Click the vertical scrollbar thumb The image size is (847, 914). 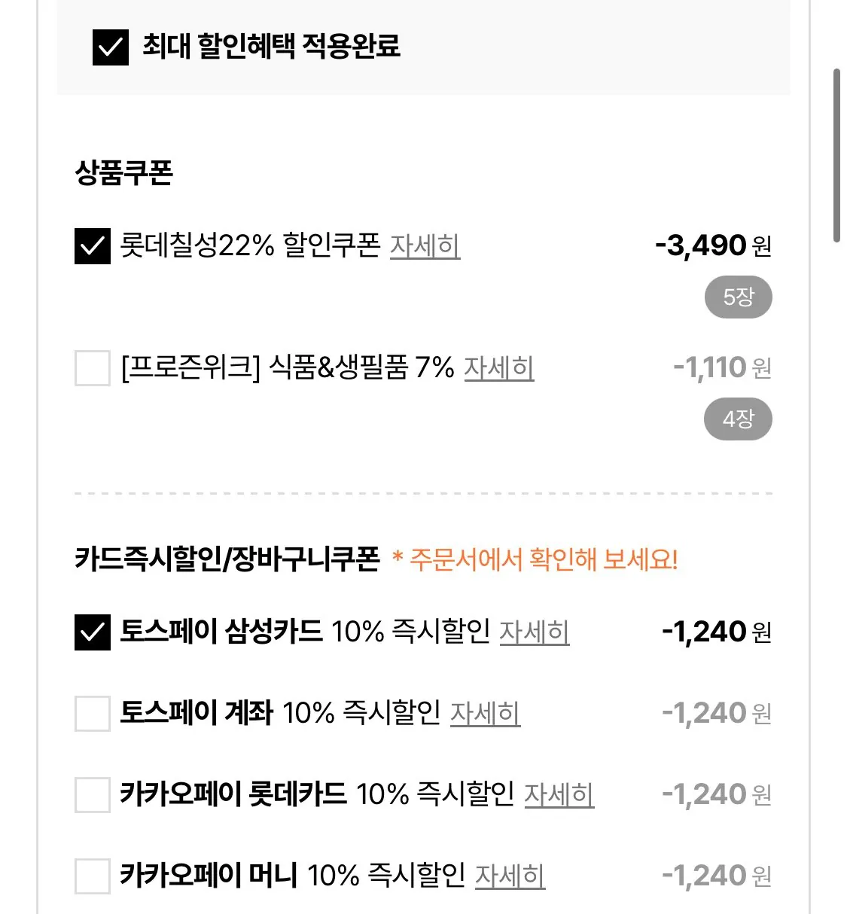(x=836, y=155)
